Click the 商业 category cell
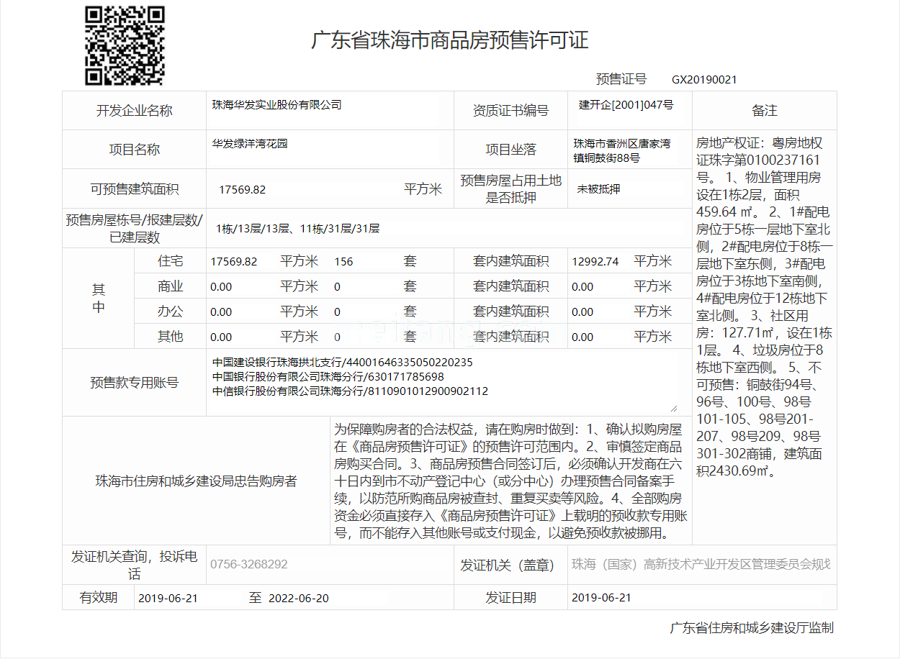 [x=171, y=286]
